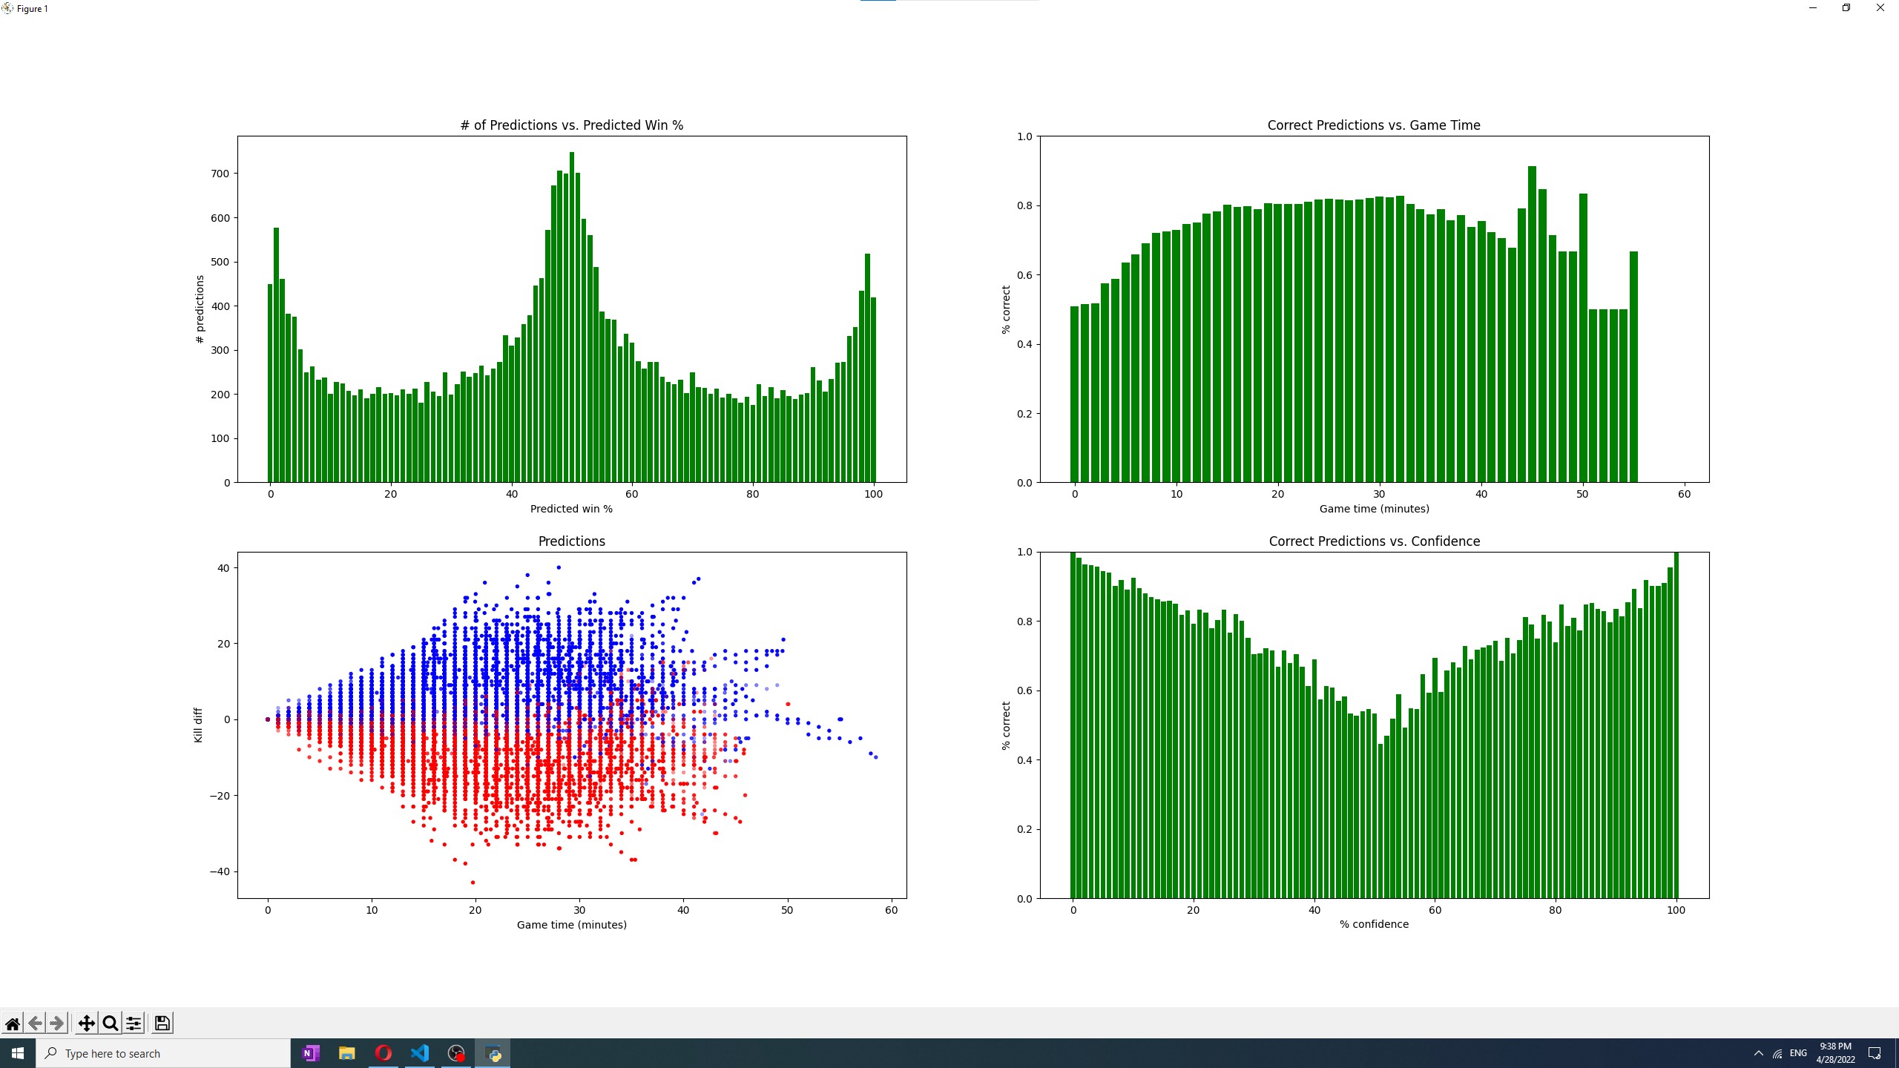Click the 'Correct Predictions vs. Game Time' title

1374,125
